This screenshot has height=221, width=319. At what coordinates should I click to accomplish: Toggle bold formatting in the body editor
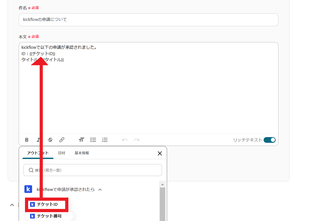pyautogui.click(x=27, y=140)
